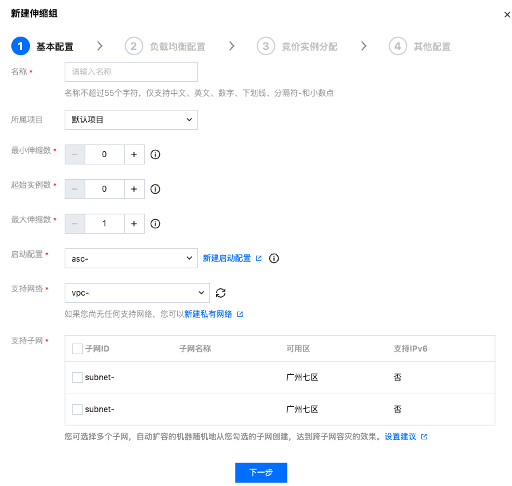Click the 名称 input field

click(131, 72)
